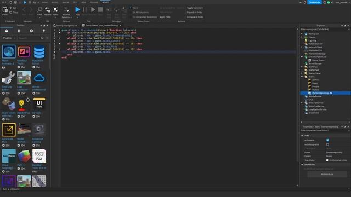This screenshot has height=197, width=351.
Task: Click the Step Over debugger icon
Action: pos(117,10)
